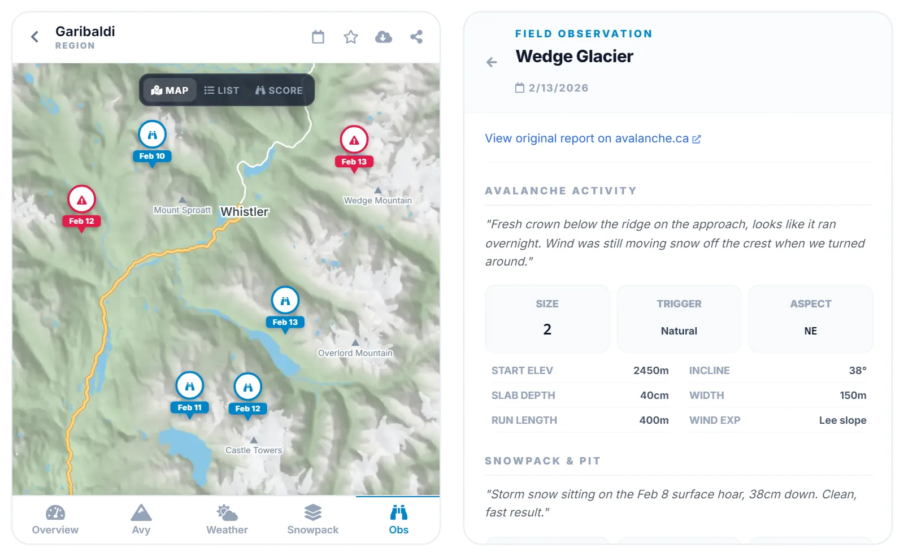The image size is (904, 556).
Task: Click the ASPECT NE card
Action: [x=811, y=319]
